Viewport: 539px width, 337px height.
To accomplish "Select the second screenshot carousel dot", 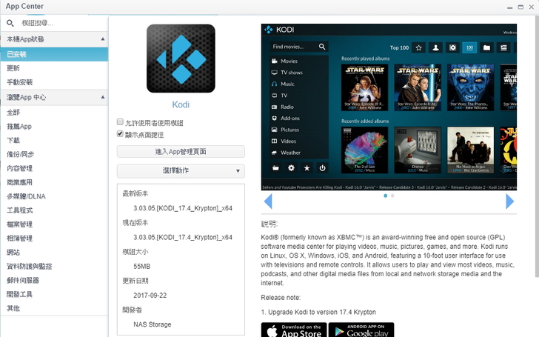I will click(392, 196).
